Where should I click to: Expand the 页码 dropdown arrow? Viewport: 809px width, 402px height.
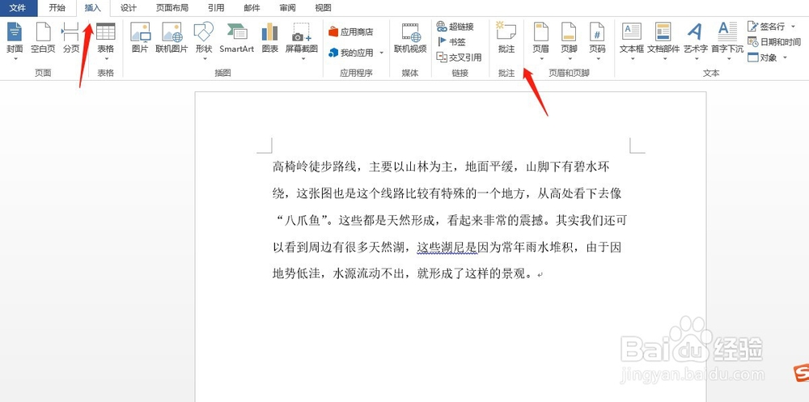coord(597,58)
